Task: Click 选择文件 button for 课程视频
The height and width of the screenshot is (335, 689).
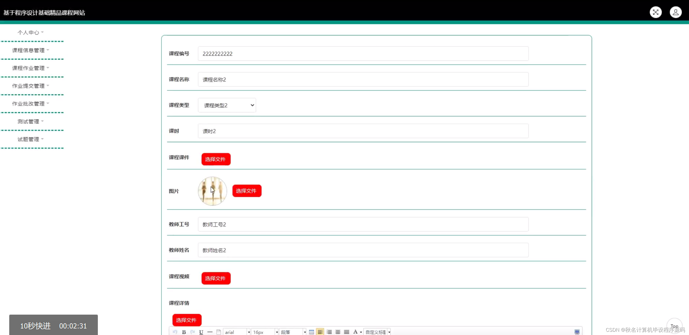Action: [x=216, y=278]
